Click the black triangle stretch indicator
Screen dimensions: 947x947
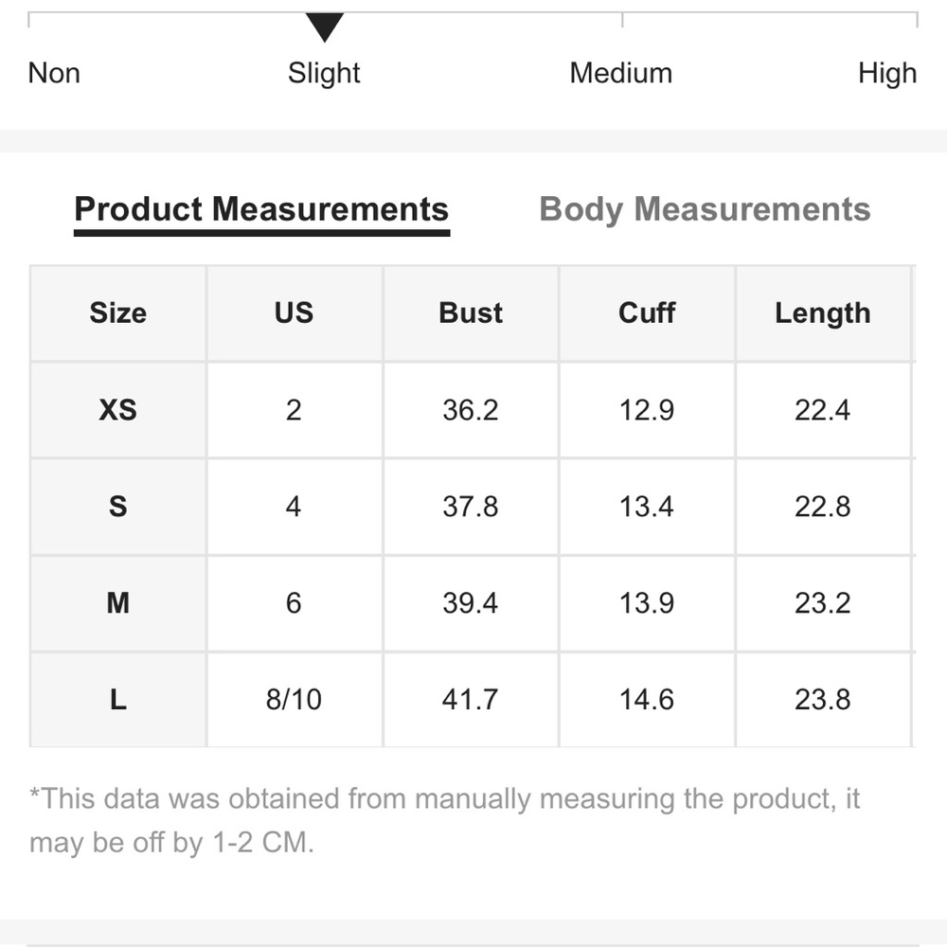coord(325,27)
